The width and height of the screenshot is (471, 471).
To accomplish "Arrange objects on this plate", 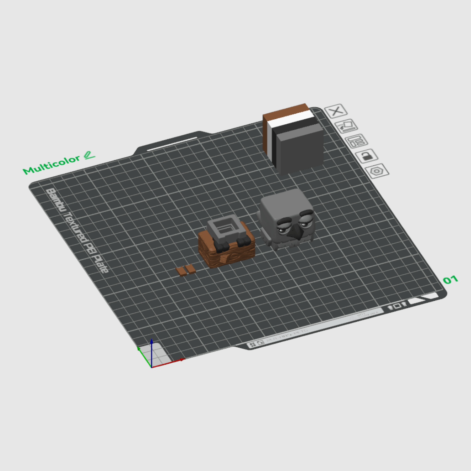I will click(x=356, y=141).
